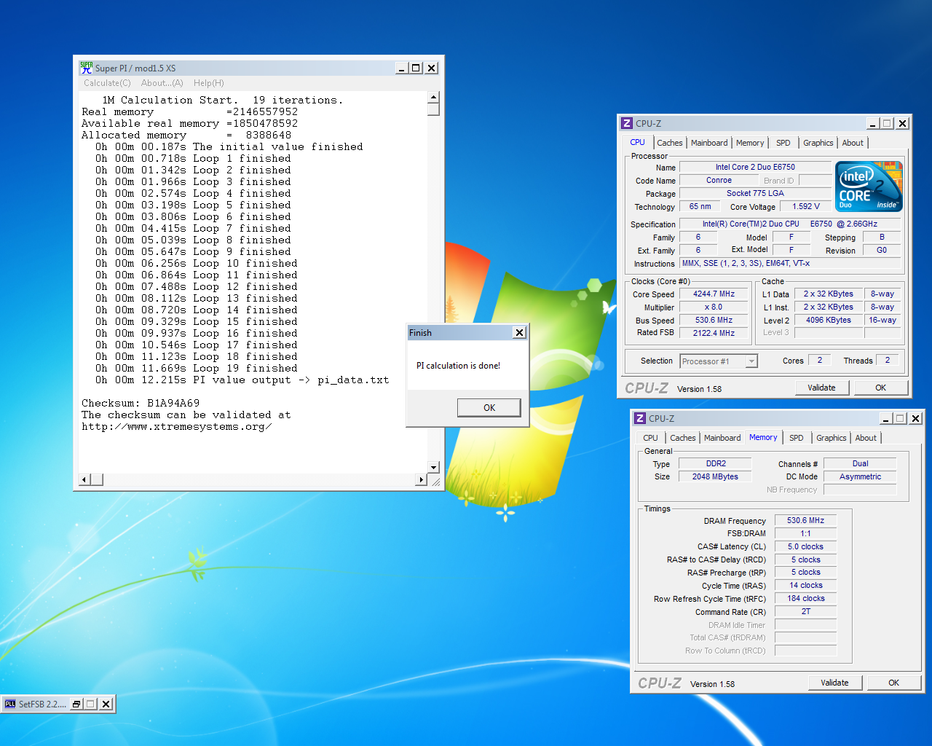
Task: Click Super PI horizontal scrollbar right arrow
Action: click(x=421, y=479)
